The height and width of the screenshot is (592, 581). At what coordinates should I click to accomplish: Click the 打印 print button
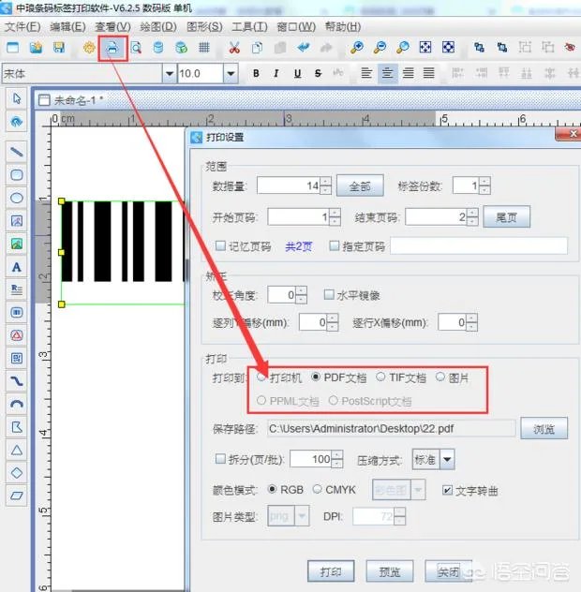click(331, 571)
